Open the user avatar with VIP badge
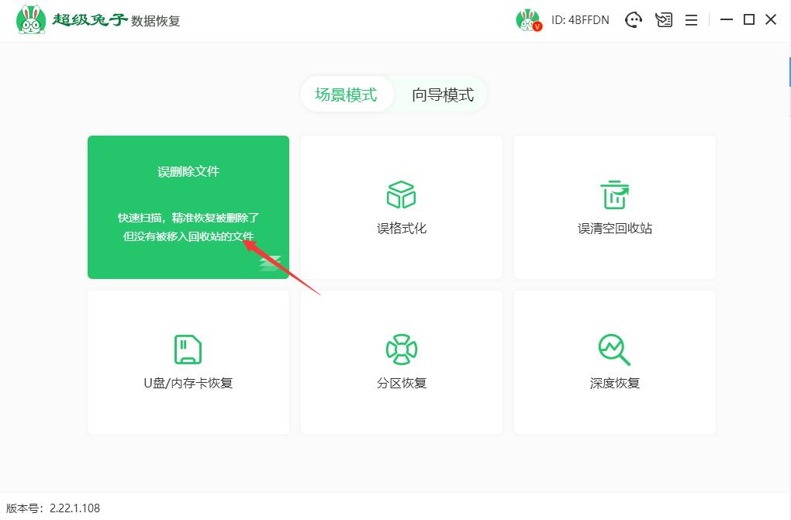The width and height of the screenshot is (791, 520). click(529, 20)
